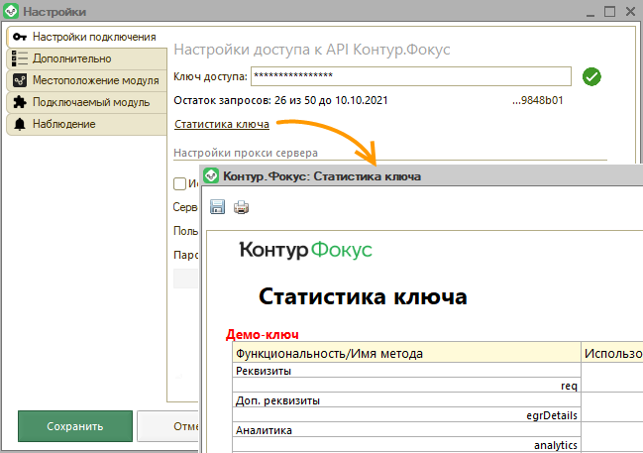Open the Статистика ключа link
The width and height of the screenshot is (643, 453).
[222, 124]
